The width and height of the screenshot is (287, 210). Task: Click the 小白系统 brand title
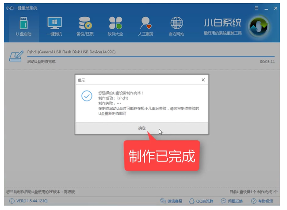coord(223,23)
